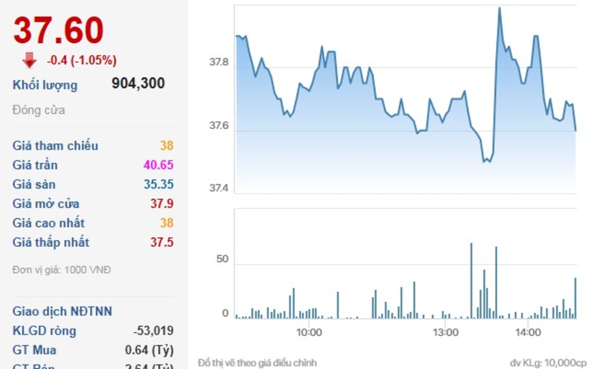Select the Giá mở cửa label

tap(46, 204)
